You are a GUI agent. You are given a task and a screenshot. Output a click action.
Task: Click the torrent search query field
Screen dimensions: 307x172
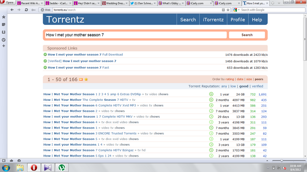(x=136, y=35)
